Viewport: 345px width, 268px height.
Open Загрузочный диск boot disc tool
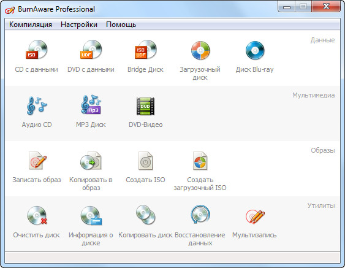click(x=200, y=50)
